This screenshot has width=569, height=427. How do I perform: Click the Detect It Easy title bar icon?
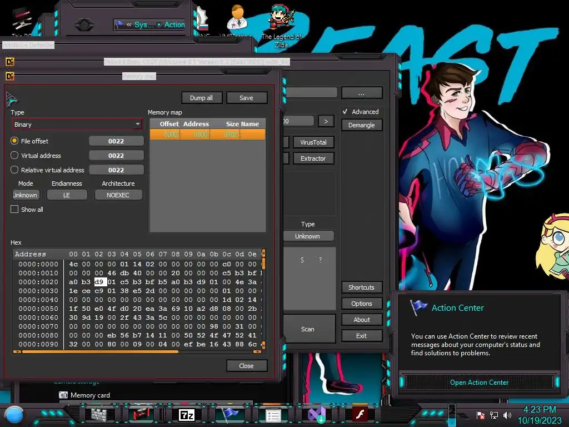[10, 62]
